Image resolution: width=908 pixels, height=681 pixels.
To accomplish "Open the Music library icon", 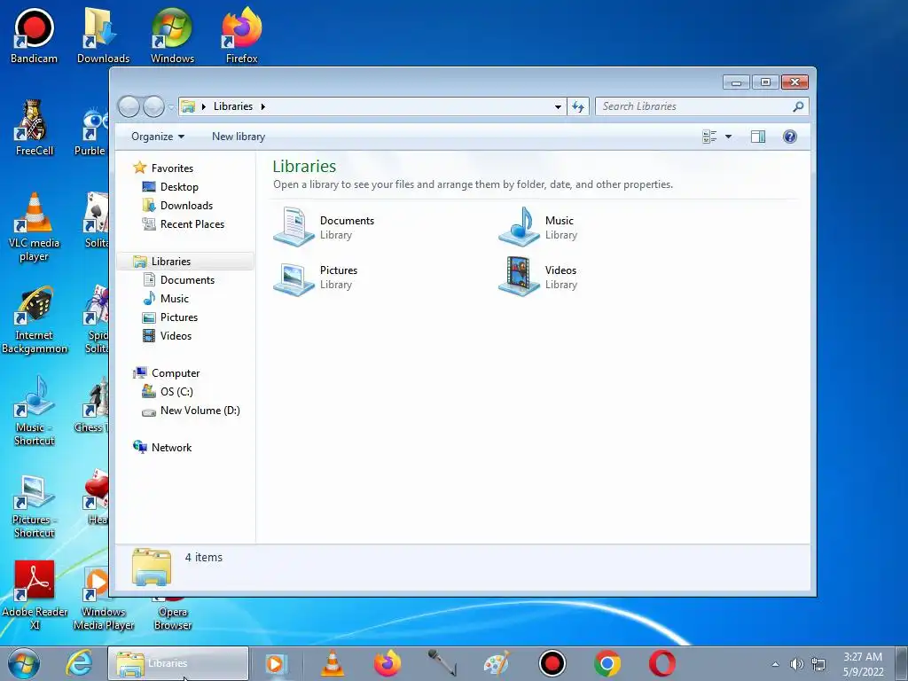I will [520, 226].
